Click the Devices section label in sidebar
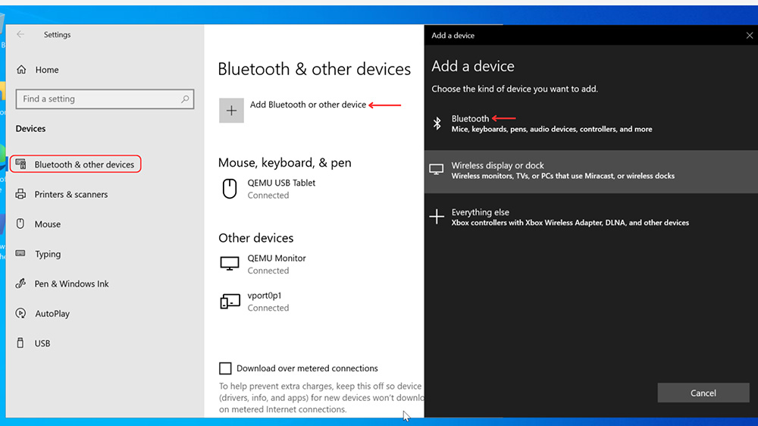758x426 pixels. click(30, 129)
